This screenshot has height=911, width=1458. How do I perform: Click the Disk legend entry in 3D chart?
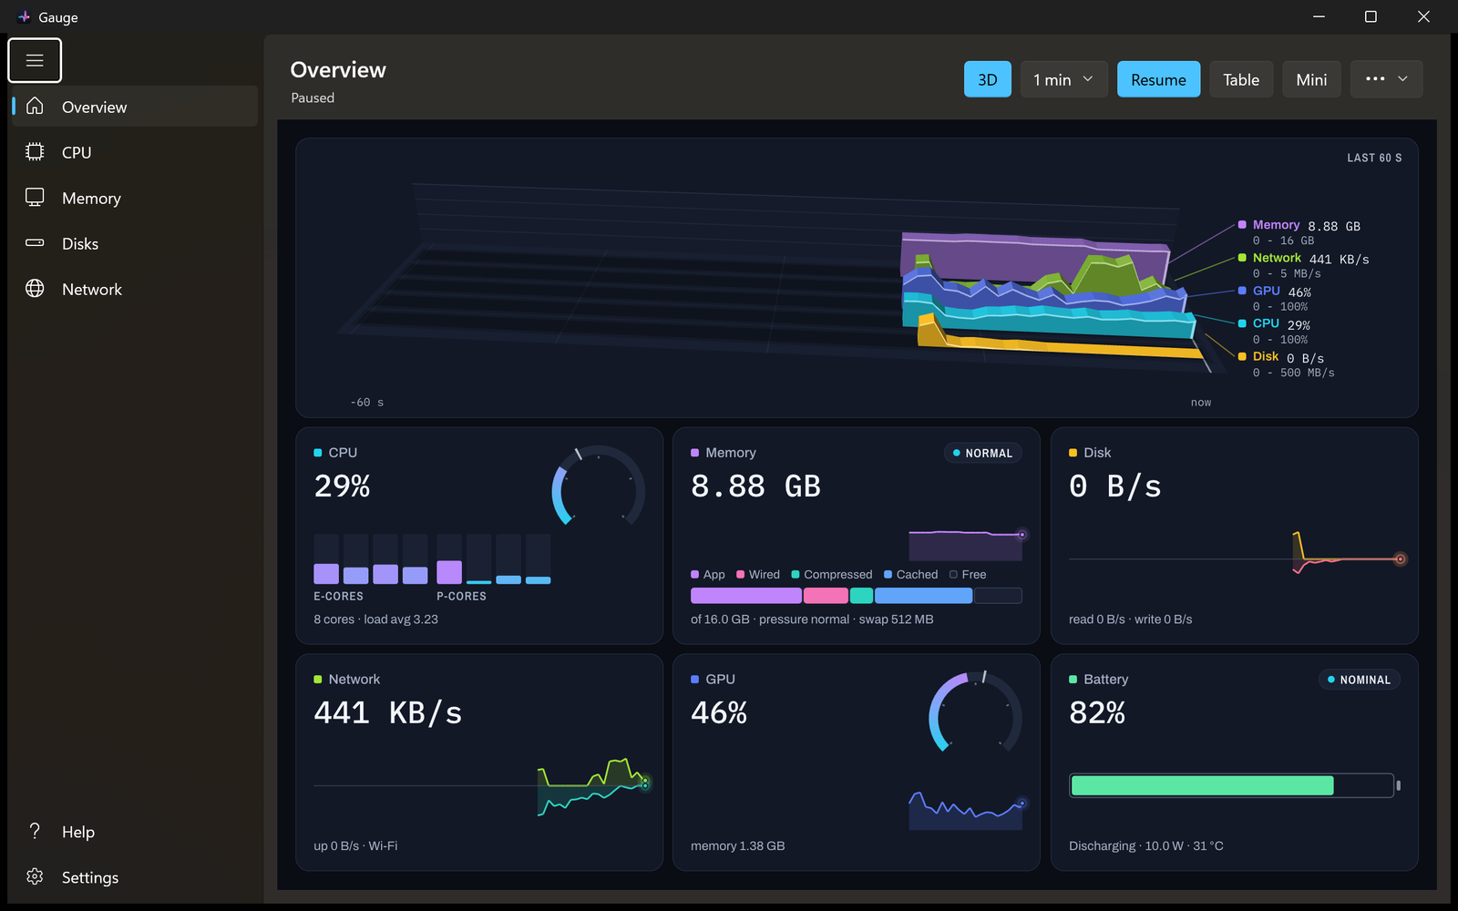tap(1286, 363)
